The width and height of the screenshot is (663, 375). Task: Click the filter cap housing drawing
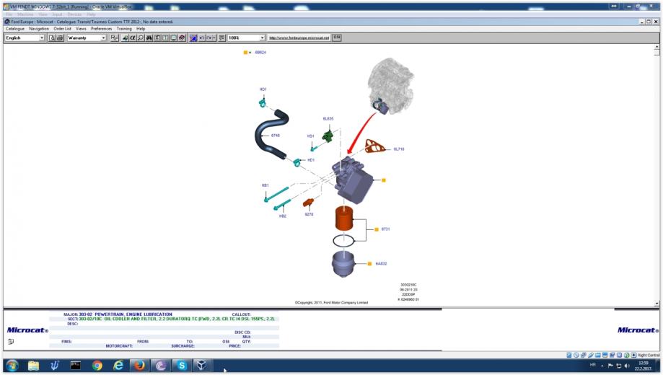tap(343, 264)
